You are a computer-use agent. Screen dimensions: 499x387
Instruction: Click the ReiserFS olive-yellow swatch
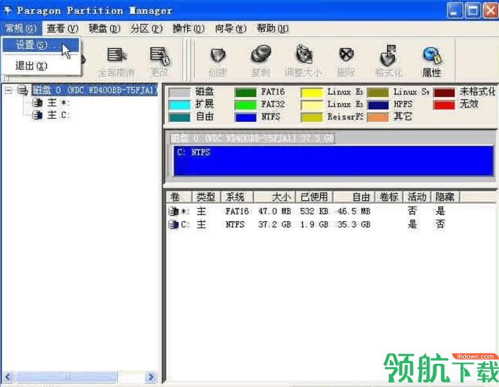312,117
